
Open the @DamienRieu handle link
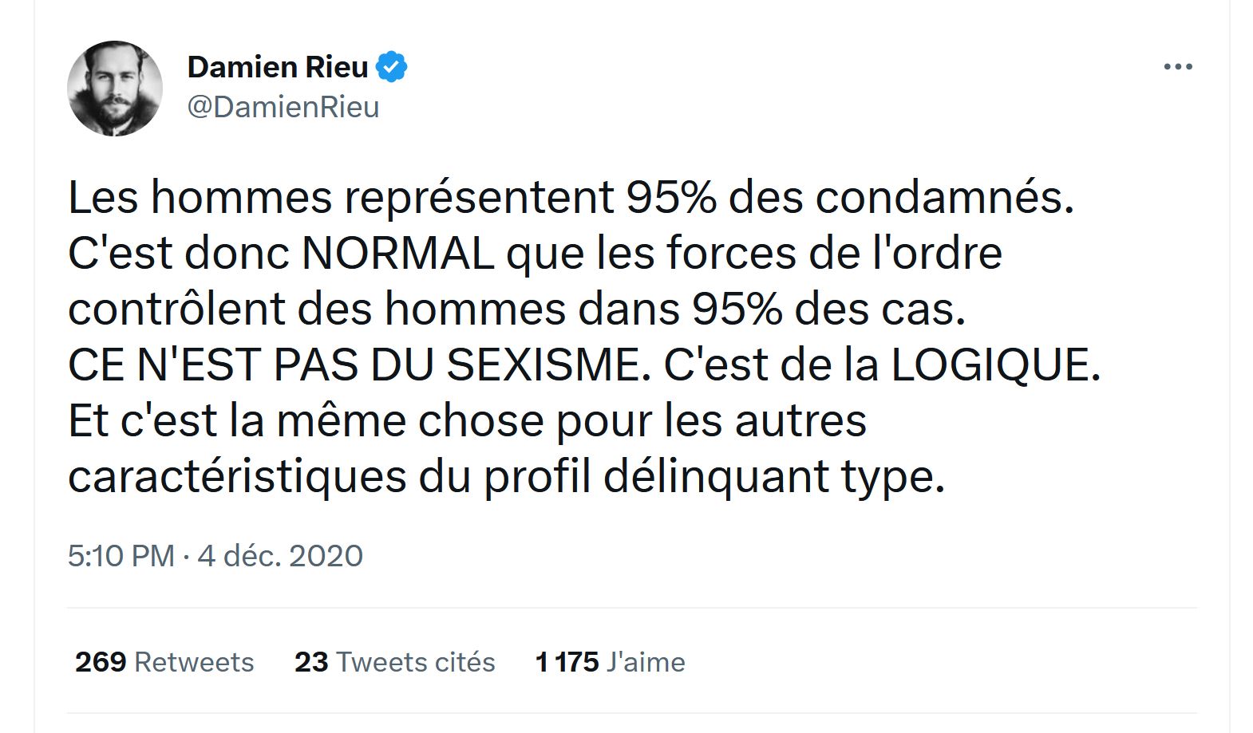(283, 107)
